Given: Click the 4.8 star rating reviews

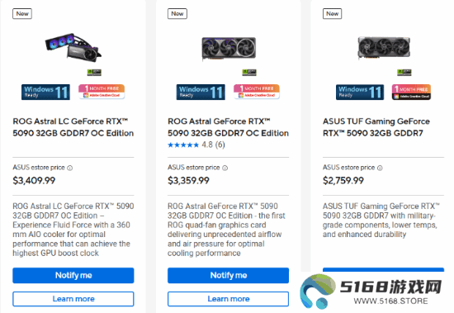Looking at the screenshot, I should tap(196, 145).
